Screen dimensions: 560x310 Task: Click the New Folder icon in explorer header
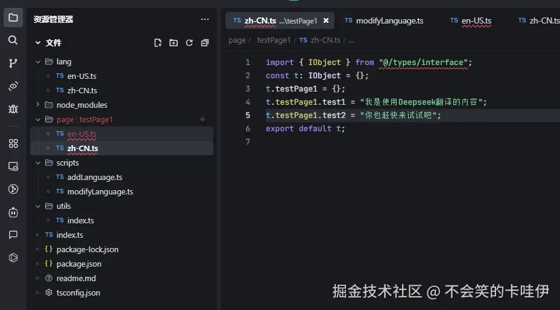[174, 43]
